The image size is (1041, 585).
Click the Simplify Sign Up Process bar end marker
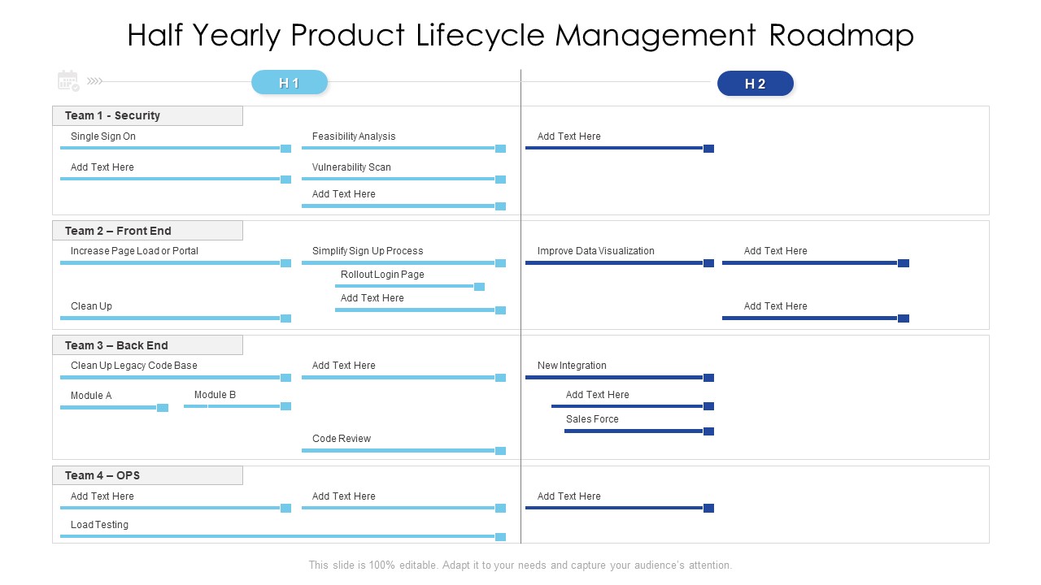tap(501, 263)
